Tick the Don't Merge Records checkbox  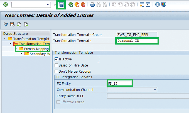coord(57,72)
